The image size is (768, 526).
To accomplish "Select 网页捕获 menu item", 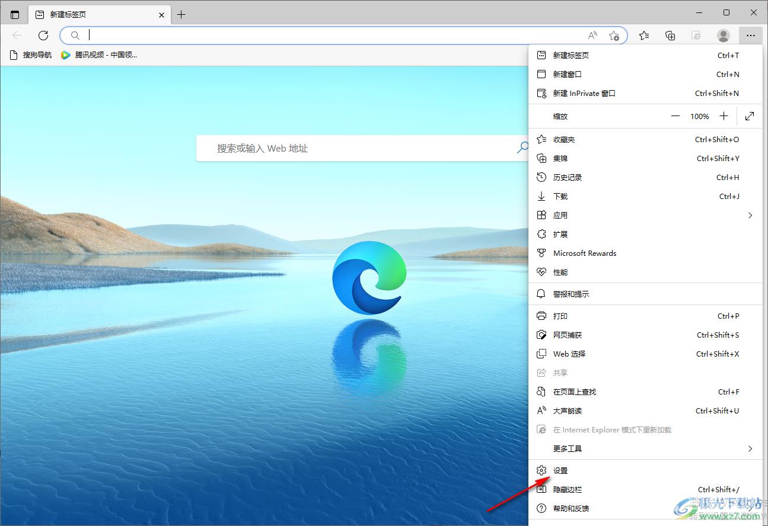I will (x=645, y=335).
